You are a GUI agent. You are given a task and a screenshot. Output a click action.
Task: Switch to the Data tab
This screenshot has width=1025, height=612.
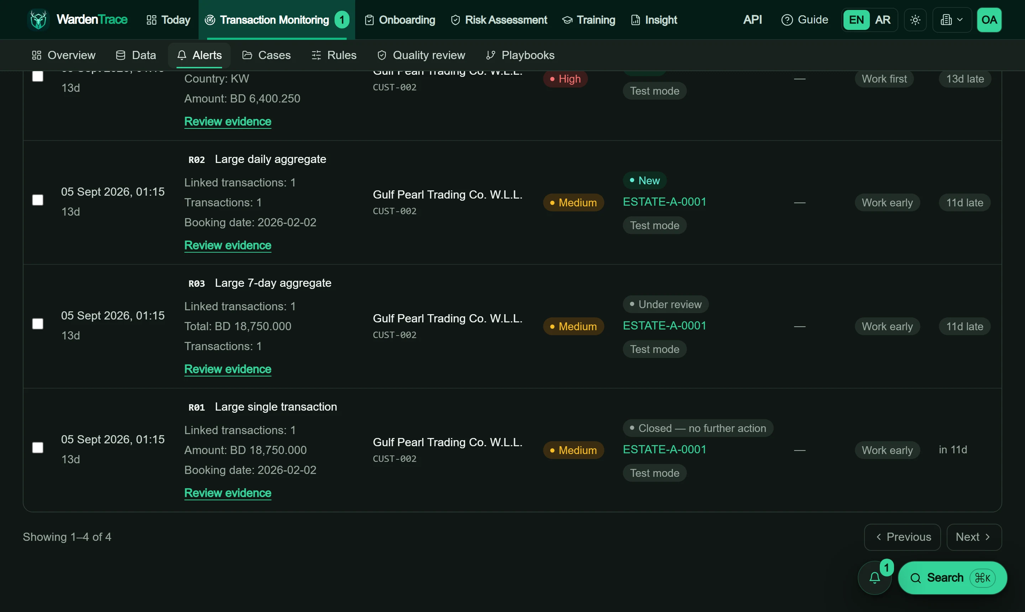tap(136, 55)
